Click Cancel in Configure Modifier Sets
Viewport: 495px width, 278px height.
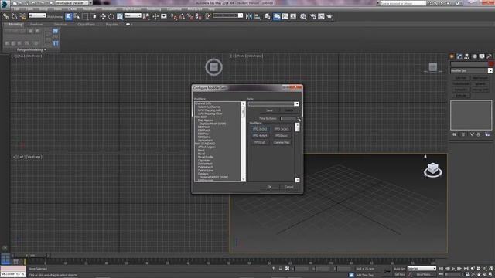pos(288,187)
